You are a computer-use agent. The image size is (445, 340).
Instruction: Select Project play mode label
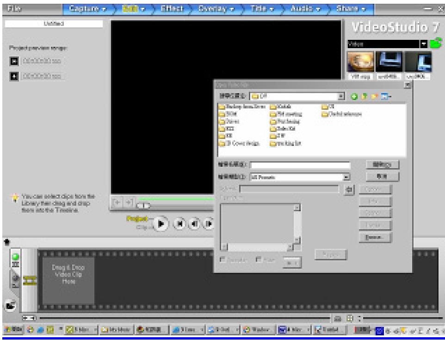pos(137,219)
